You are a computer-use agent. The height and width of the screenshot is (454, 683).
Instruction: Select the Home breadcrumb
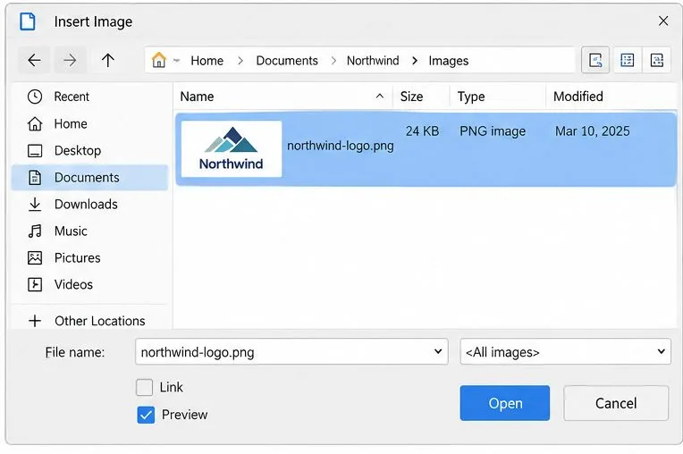[x=207, y=61]
